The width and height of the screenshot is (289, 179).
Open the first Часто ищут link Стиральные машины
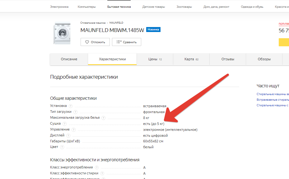[x=273, y=94]
